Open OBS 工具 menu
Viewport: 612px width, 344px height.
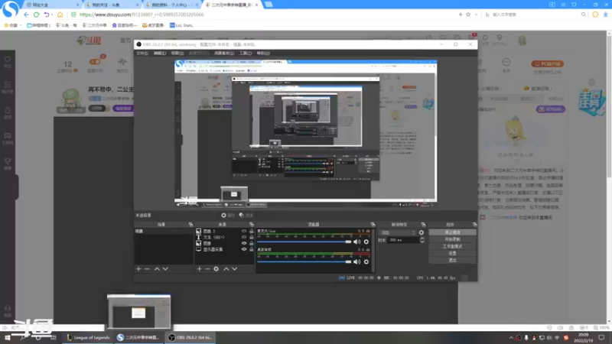[x=246, y=53]
